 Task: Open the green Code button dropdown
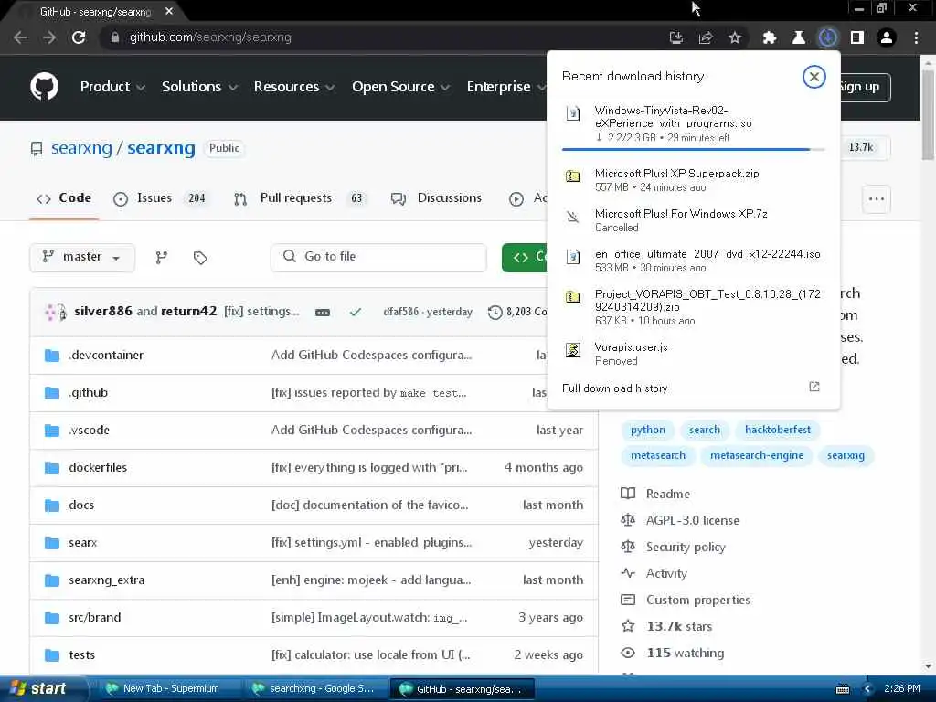pos(525,257)
